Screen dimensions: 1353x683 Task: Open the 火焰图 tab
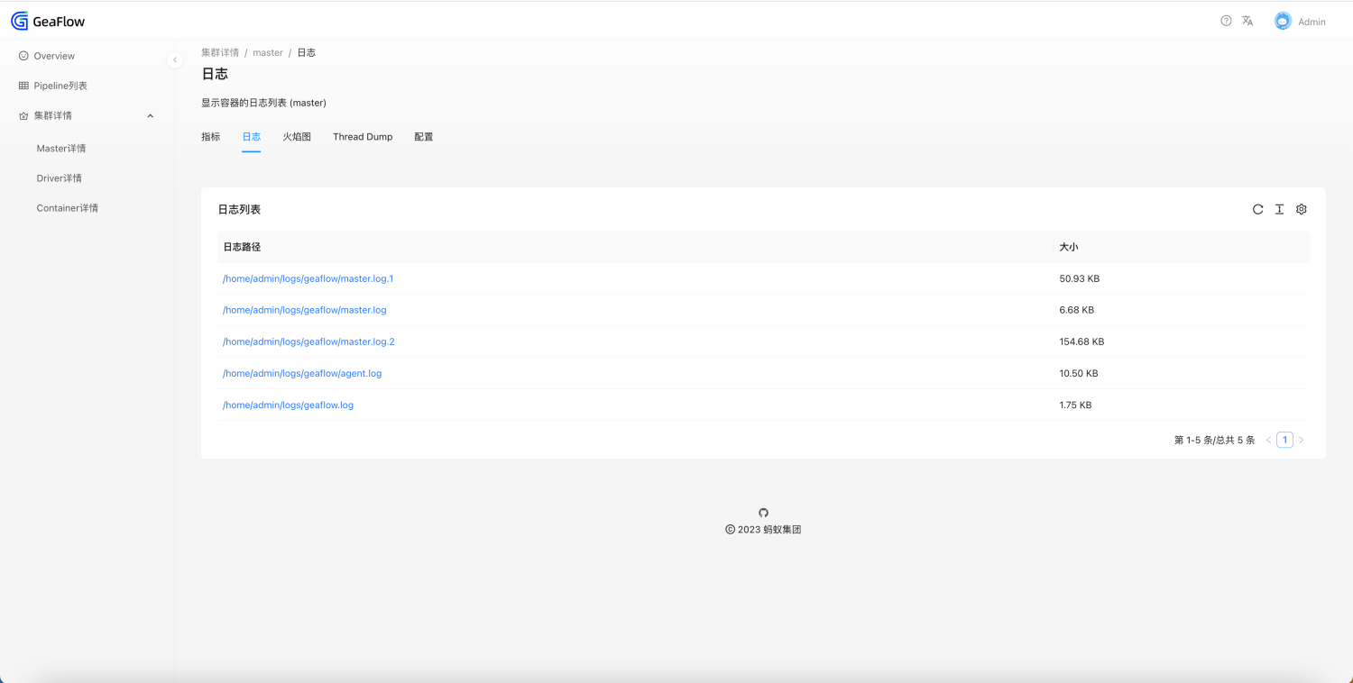pos(297,136)
